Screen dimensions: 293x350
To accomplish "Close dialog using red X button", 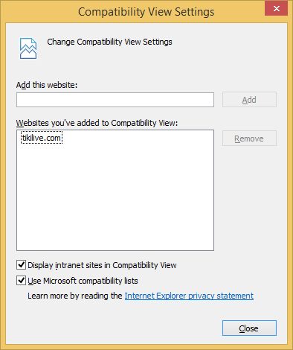I will [276, 9].
